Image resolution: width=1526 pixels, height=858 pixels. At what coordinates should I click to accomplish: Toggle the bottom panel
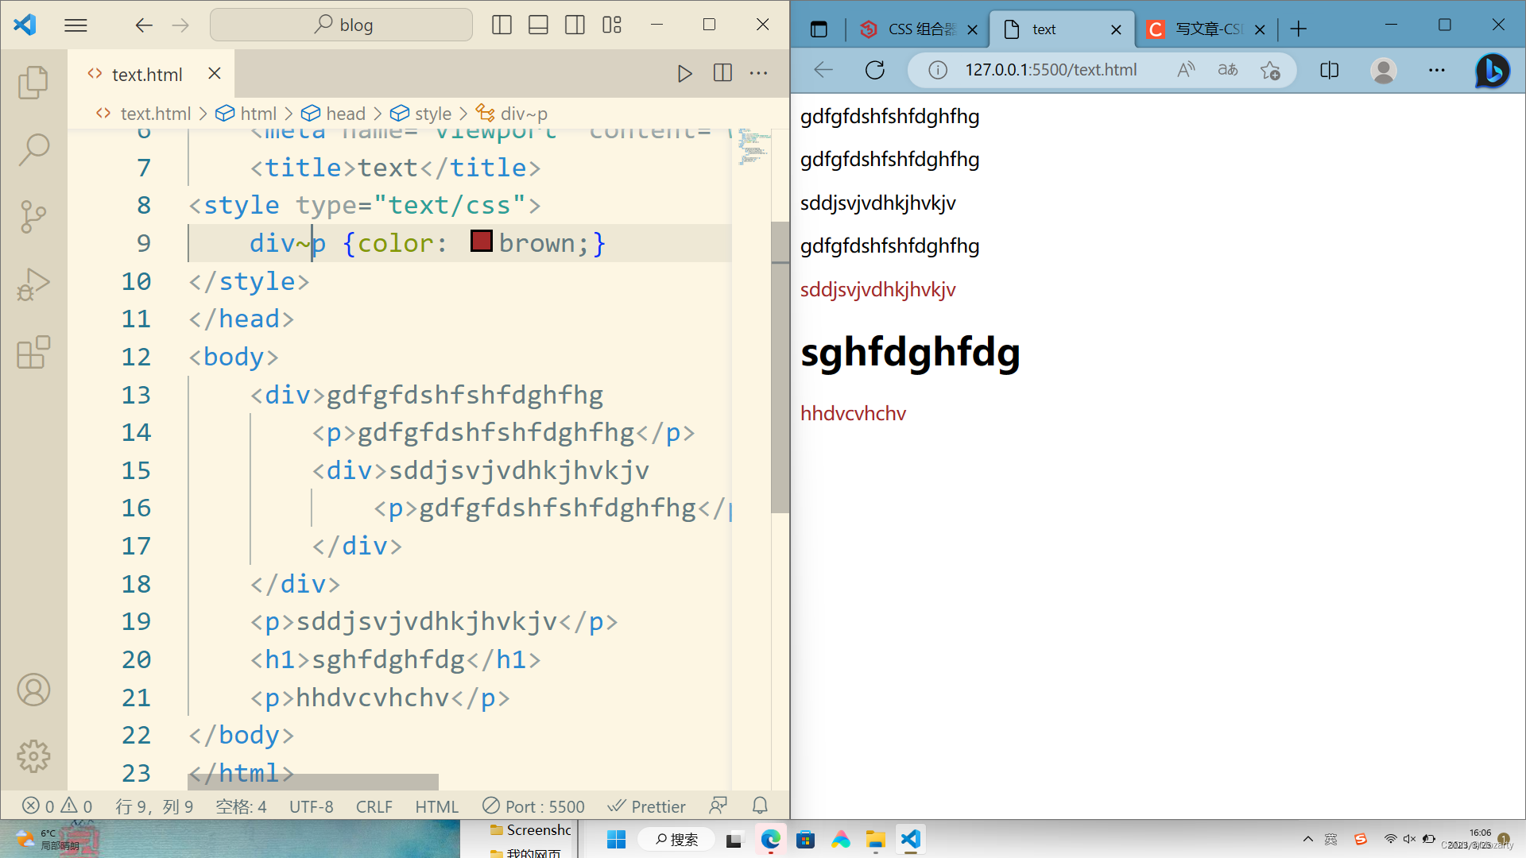point(538,25)
